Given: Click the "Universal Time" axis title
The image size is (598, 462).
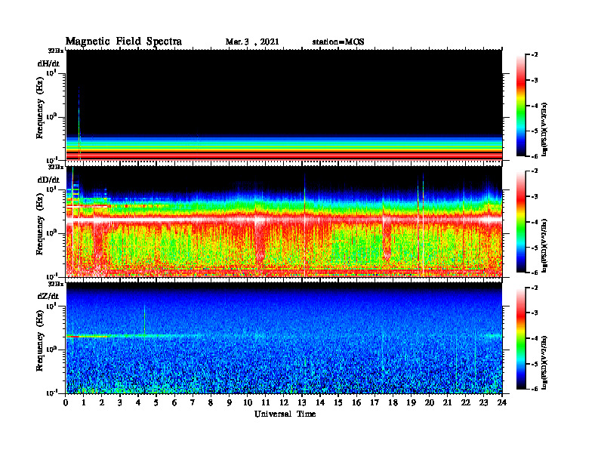Looking at the screenshot, I should coord(285,414).
